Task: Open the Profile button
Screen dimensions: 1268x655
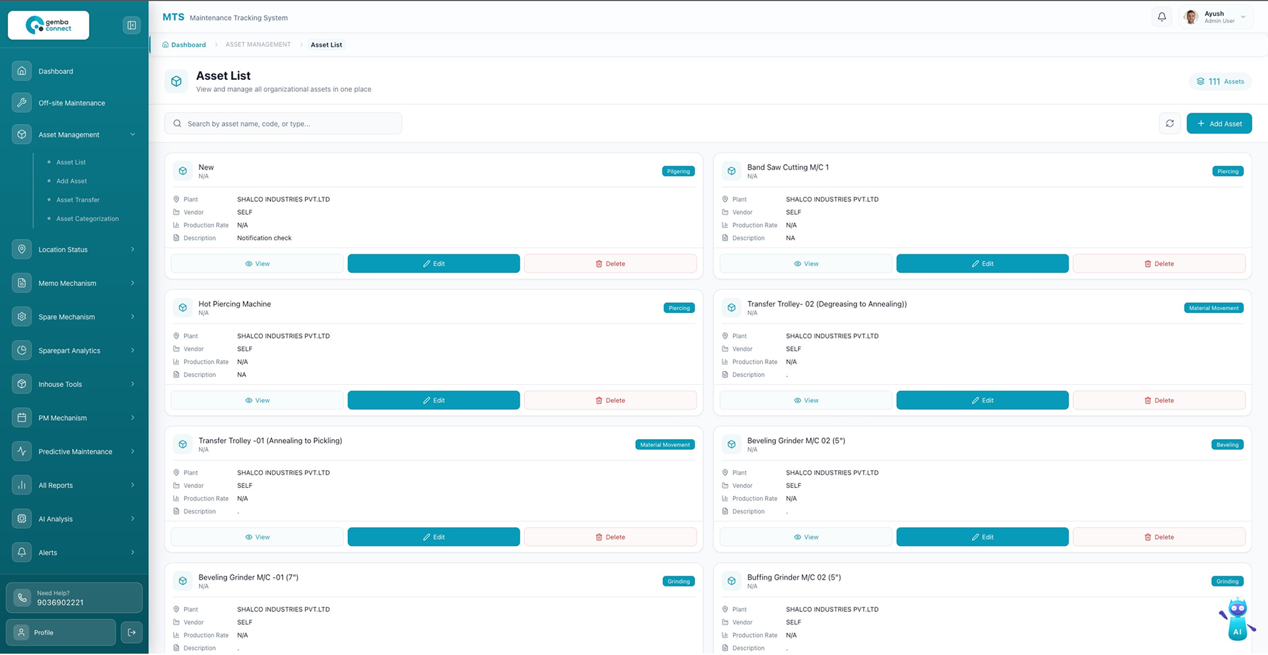Action: 61,633
